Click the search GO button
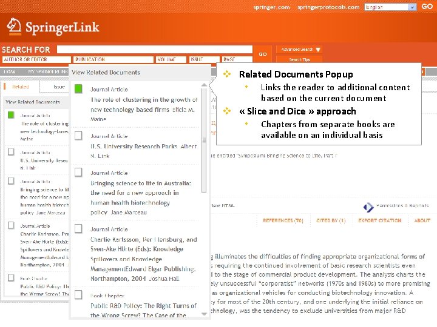The image size is (437, 327). [x=263, y=54]
